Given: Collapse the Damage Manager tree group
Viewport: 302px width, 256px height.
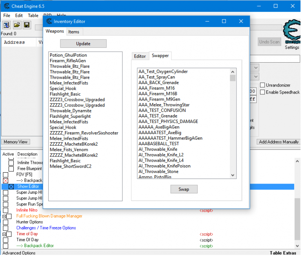Looking at the screenshot, I should tap(4, 216).
